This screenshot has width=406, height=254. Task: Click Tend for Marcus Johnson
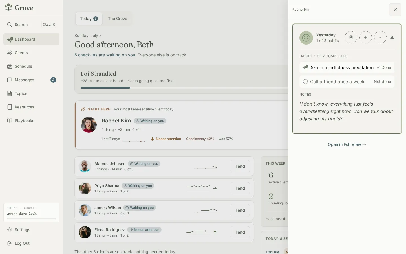click(240, 166)
